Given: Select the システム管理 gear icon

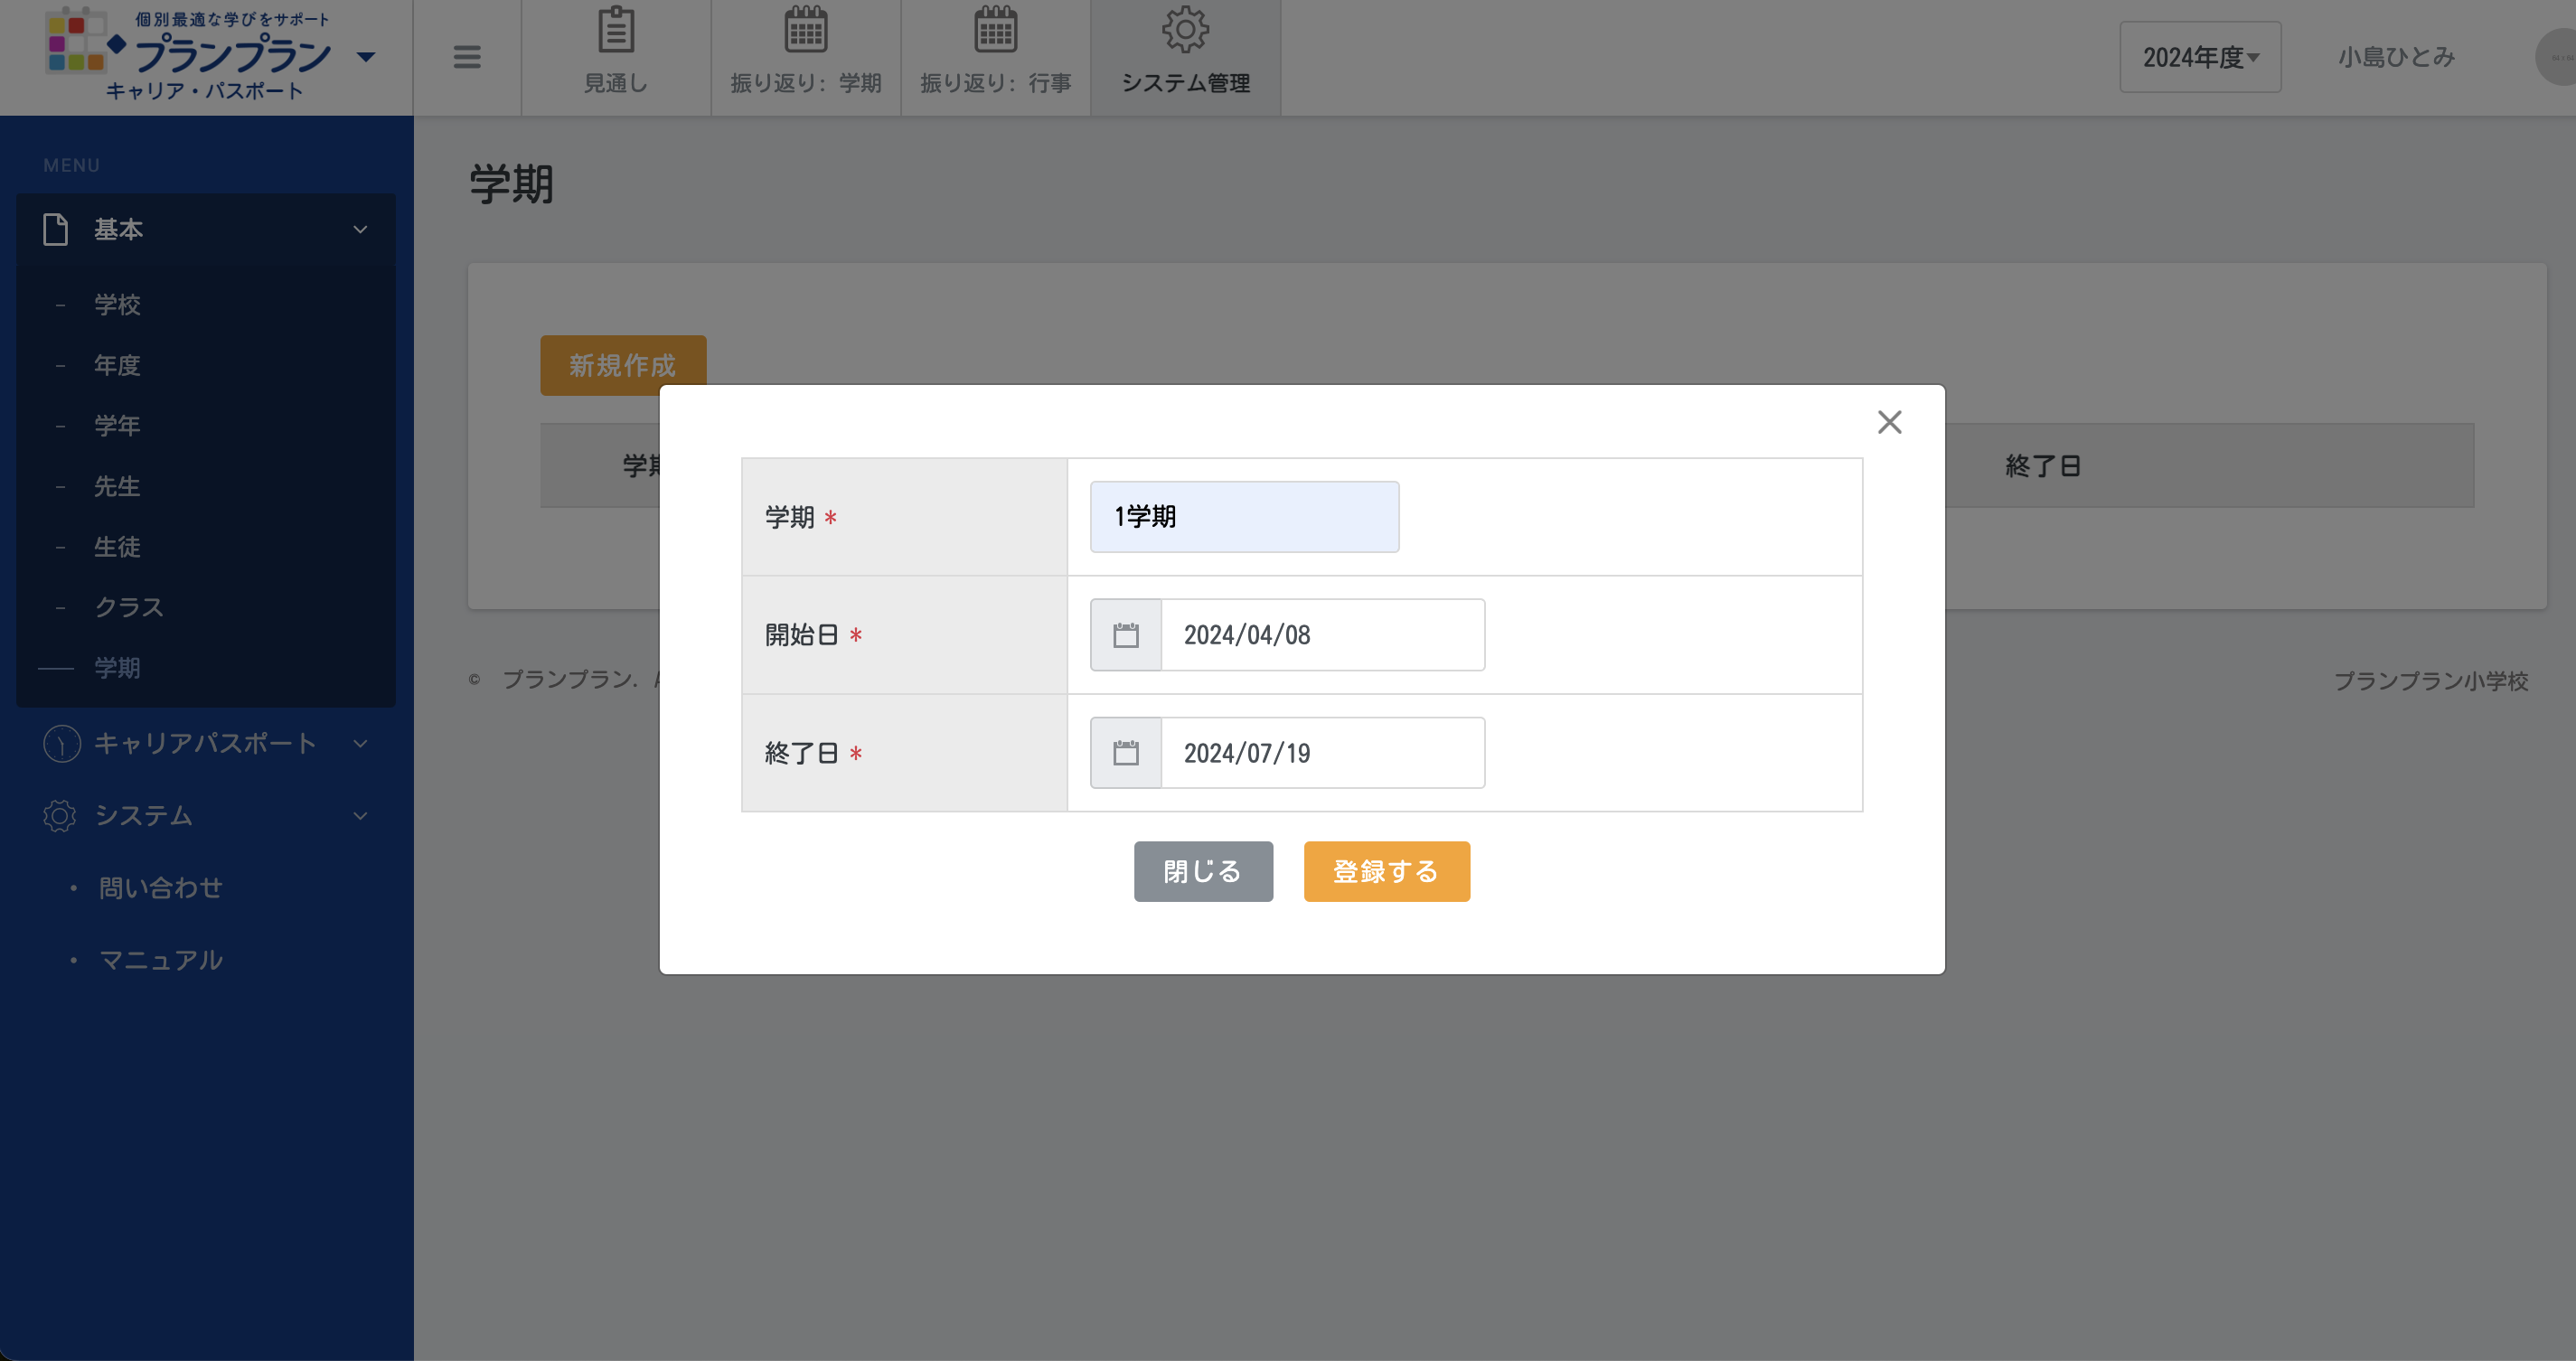Looking at the screenshot, I should [1185, 30].
